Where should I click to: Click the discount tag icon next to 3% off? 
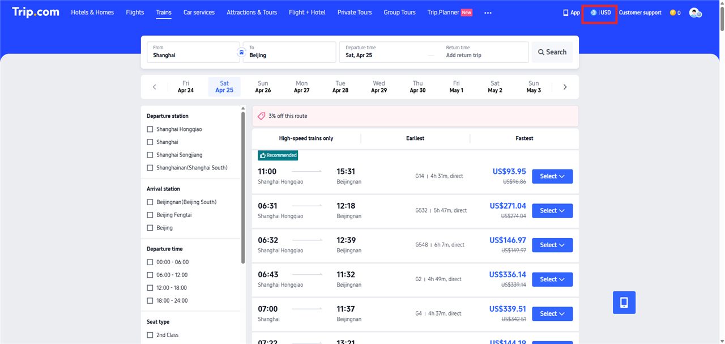tap(261, 116)
